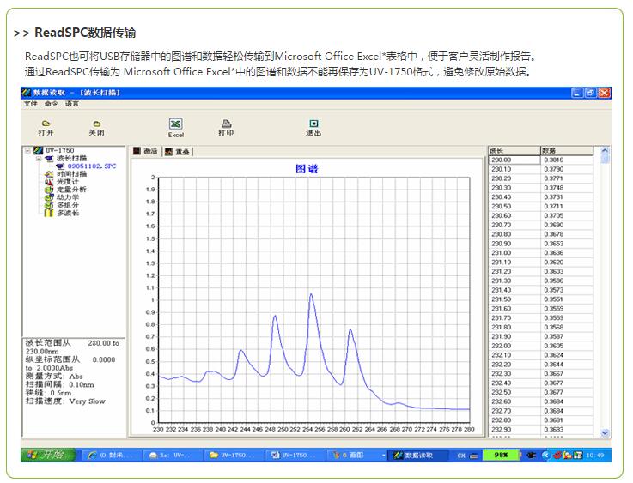Click the 扫描间隔: 0.10nm info line
The width and height of the screenshot is (633, 483).
60,384
